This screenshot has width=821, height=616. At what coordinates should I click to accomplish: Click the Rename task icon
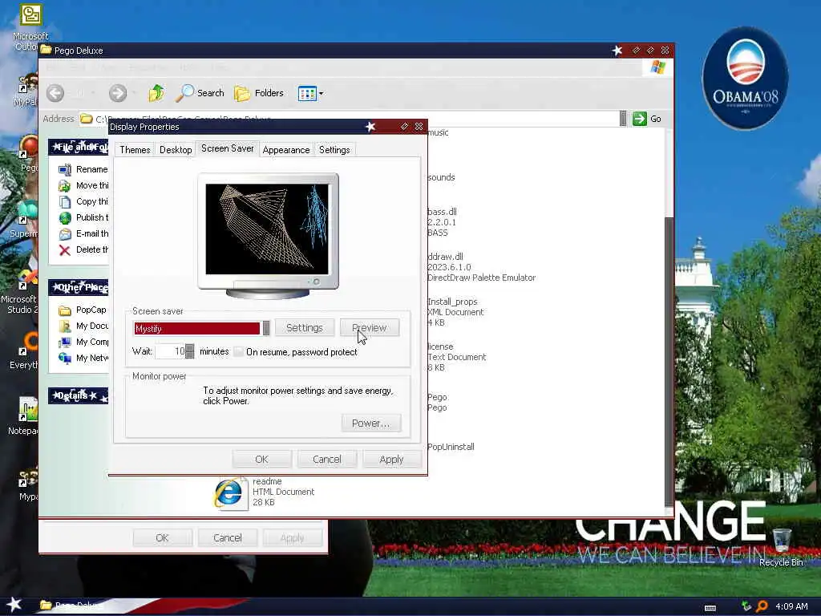point(64,170)
